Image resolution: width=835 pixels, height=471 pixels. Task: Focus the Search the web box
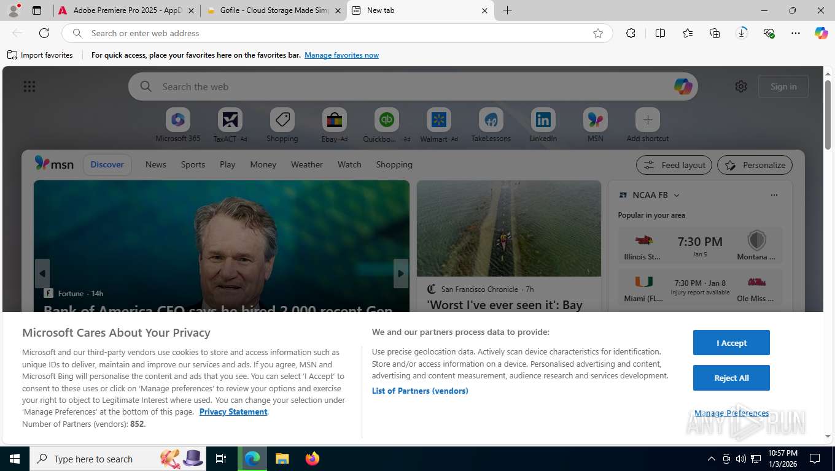pyautogui.click(x=413, y=86)
